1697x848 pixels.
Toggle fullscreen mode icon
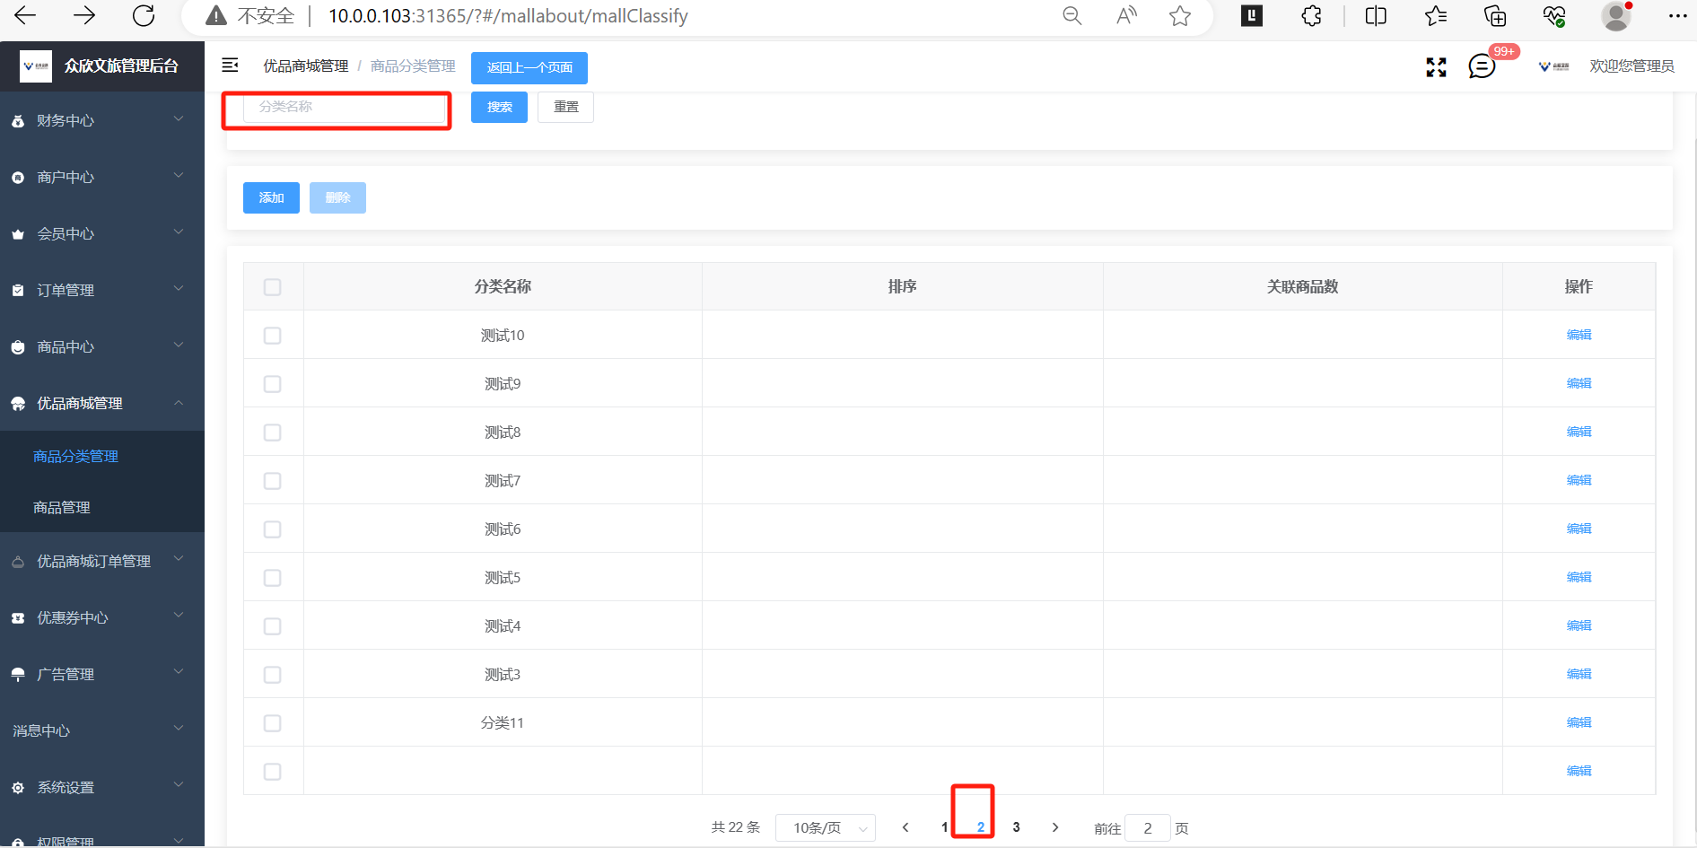[1436, 66]
